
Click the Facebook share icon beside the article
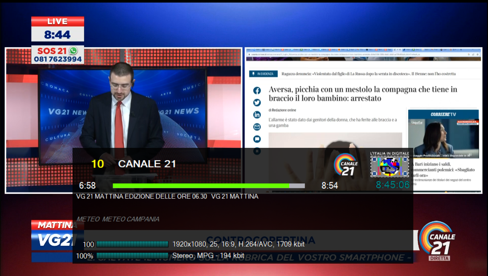tap(257, 90)
